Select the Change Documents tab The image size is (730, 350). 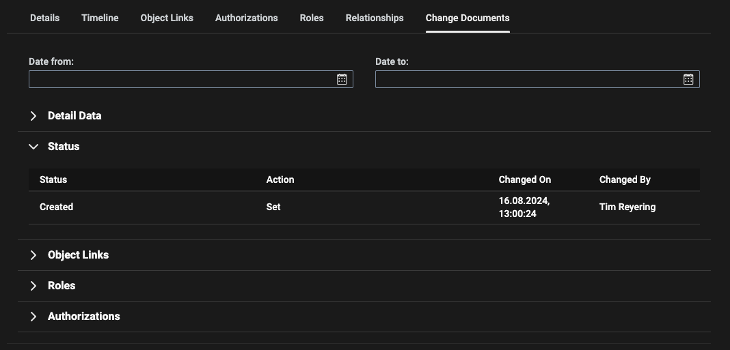[x=468, y=18]
